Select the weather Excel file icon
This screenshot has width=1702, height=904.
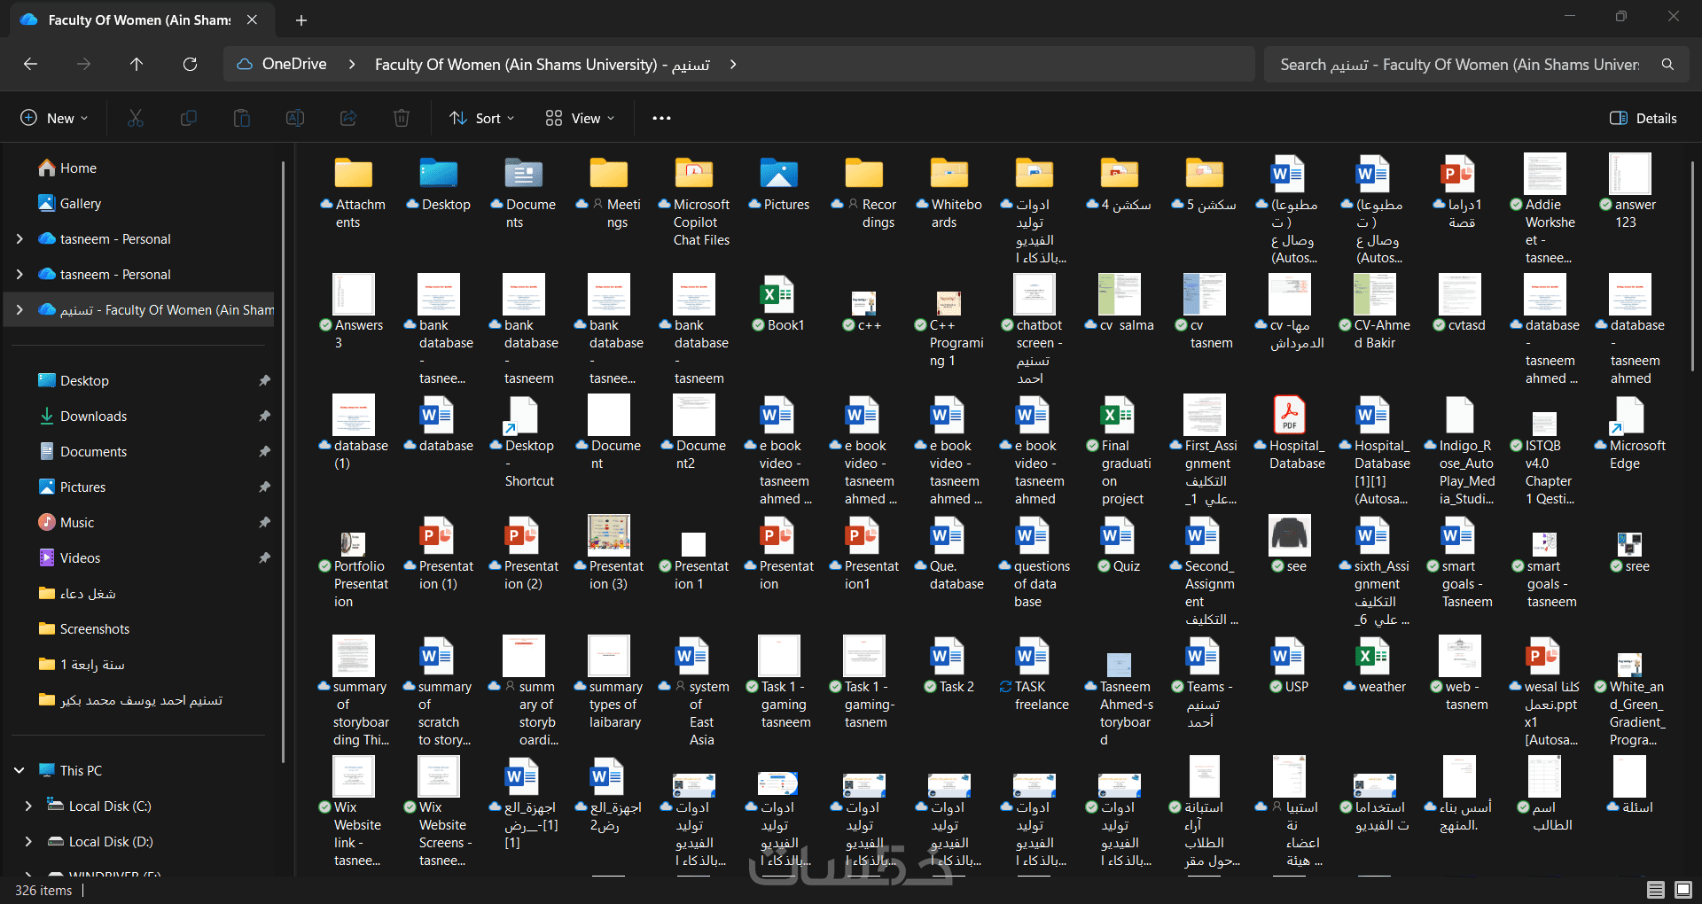coord(1375,656)
